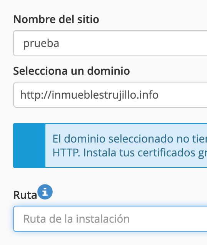The height and width of the screenshot is (245, 207).
Task: Click the Ruta label text
Action: point(25,195)
